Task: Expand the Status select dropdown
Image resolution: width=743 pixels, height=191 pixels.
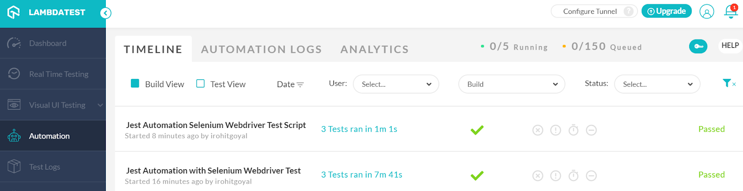Action: [x=657, y=84]
